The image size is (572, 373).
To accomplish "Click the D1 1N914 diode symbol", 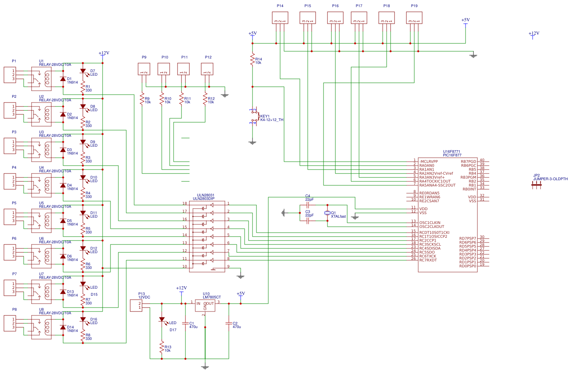I will (63, 79).
